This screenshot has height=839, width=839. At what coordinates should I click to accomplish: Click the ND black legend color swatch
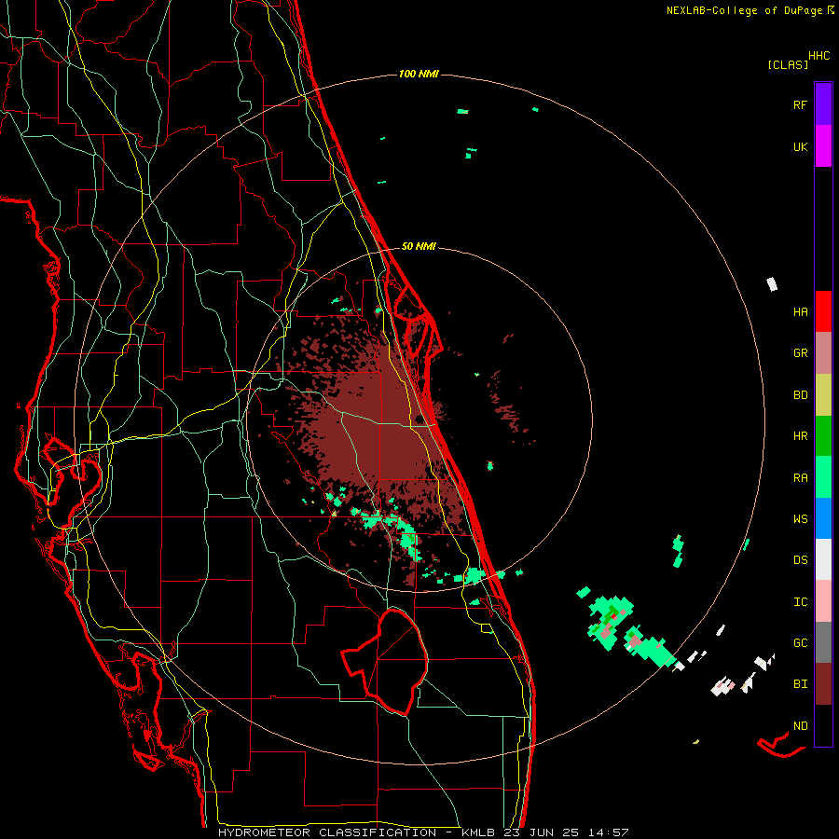[823, 725]
